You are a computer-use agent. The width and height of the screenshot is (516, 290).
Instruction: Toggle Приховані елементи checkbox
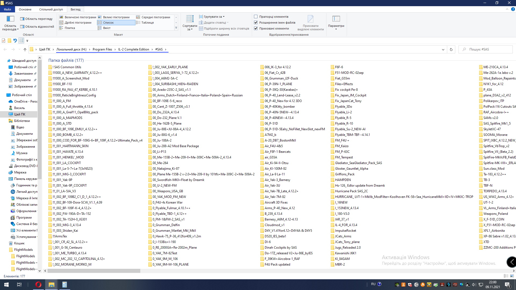click(x=256, y=28)
